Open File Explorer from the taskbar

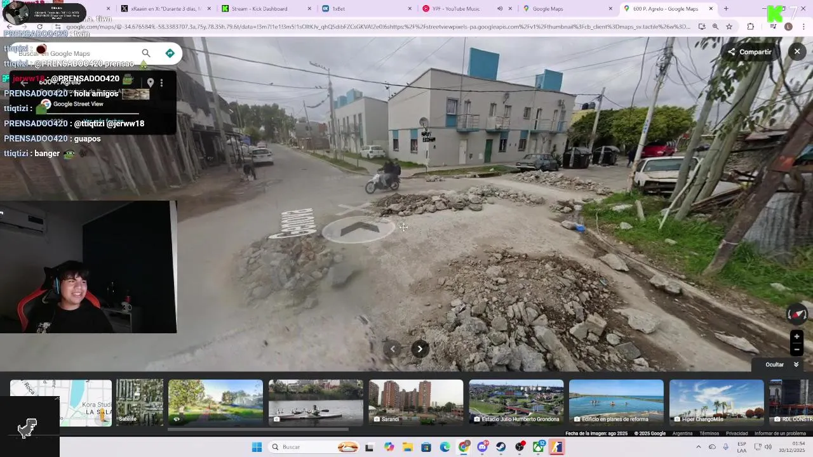(407, 447)
